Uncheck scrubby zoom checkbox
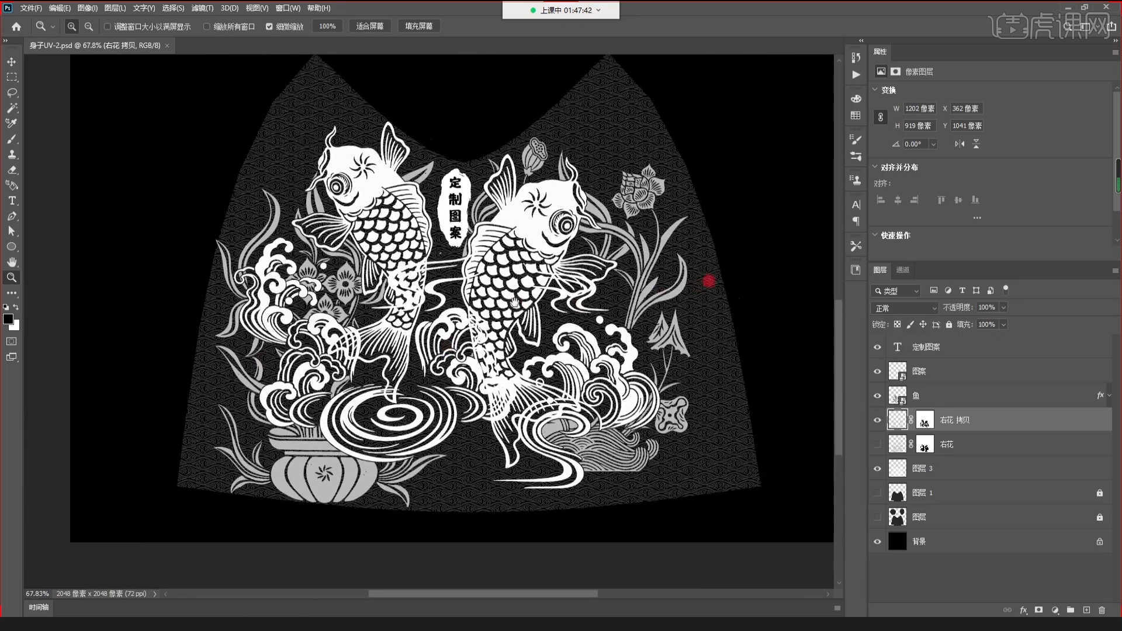 click(269, 26)
